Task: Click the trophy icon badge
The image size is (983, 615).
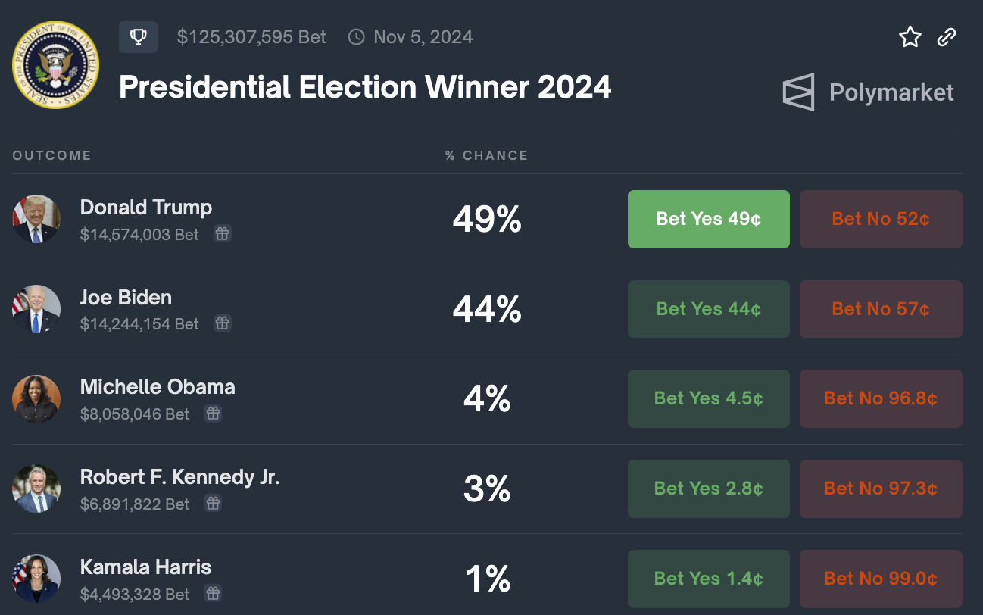Action: (138, 37)
